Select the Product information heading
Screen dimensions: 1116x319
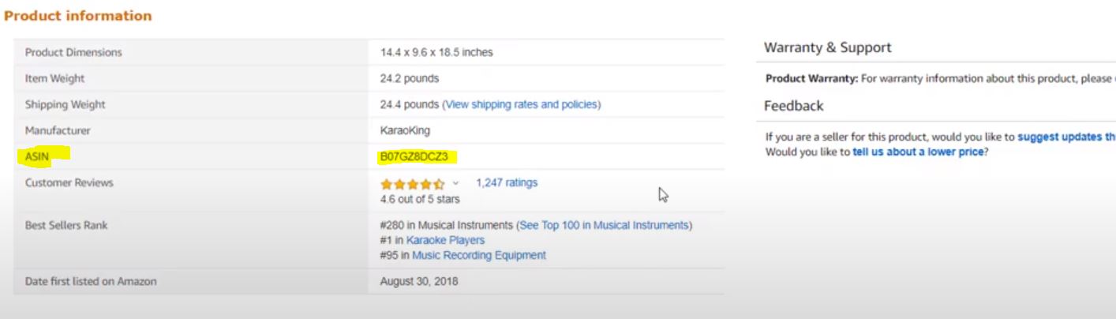(x=78, y=16)
